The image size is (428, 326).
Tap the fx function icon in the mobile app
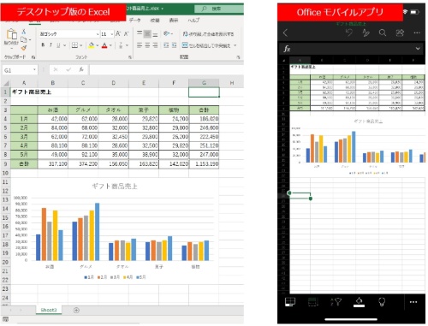pos(287,49)
